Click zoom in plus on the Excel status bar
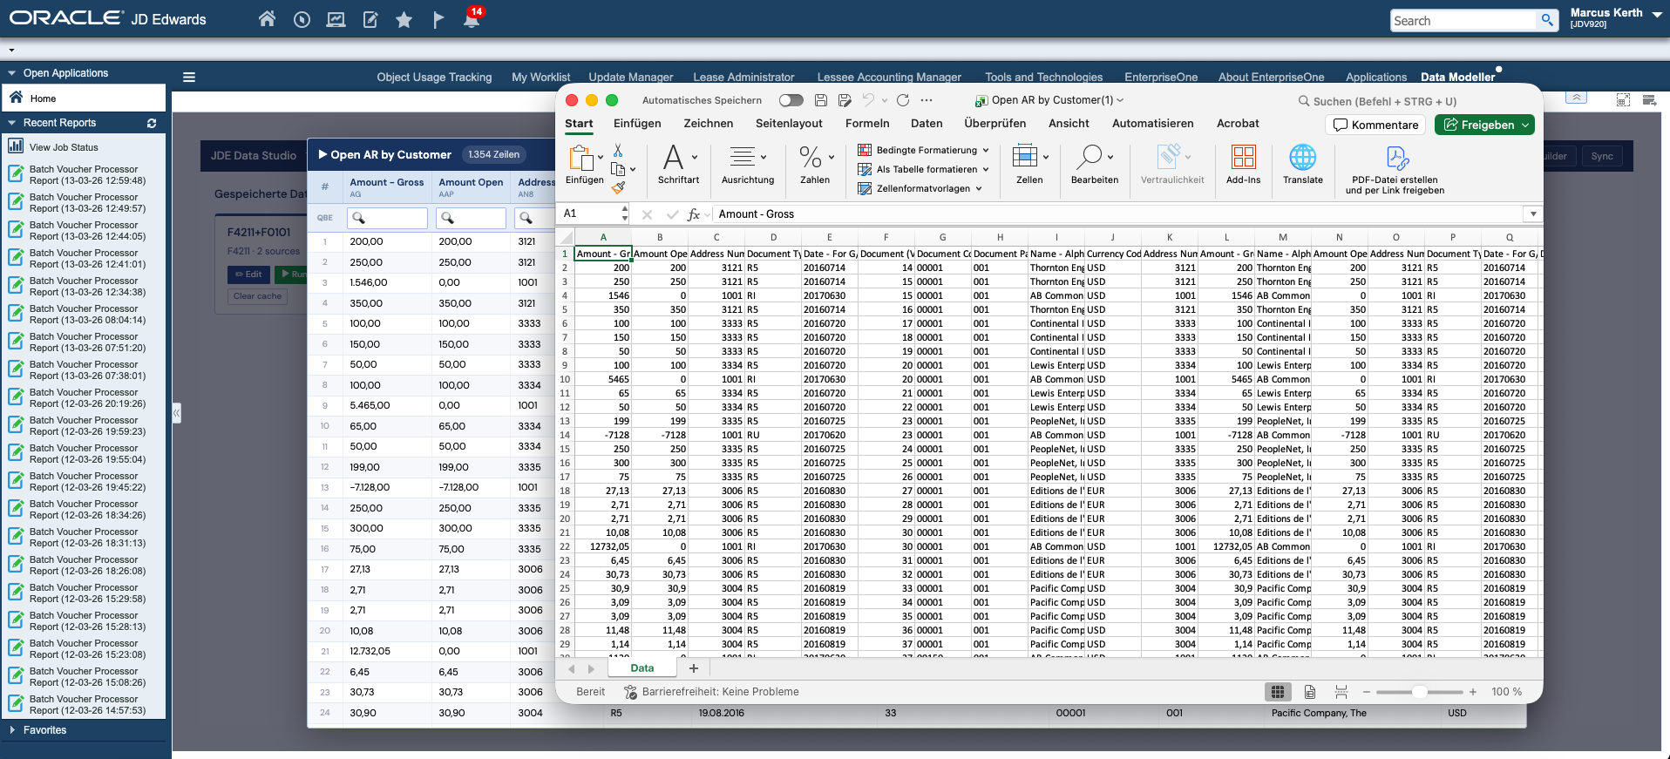This screenshot has width=1670, height=759. point(1473,692)
